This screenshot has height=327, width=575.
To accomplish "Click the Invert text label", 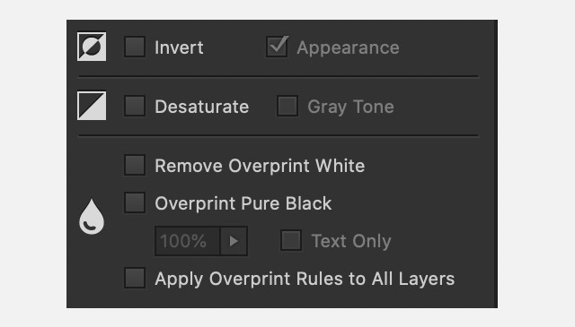I will [179, 47].
